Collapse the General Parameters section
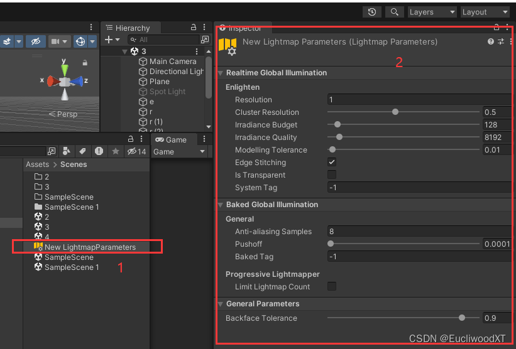The image size is (516, 349). click(221, 304)
